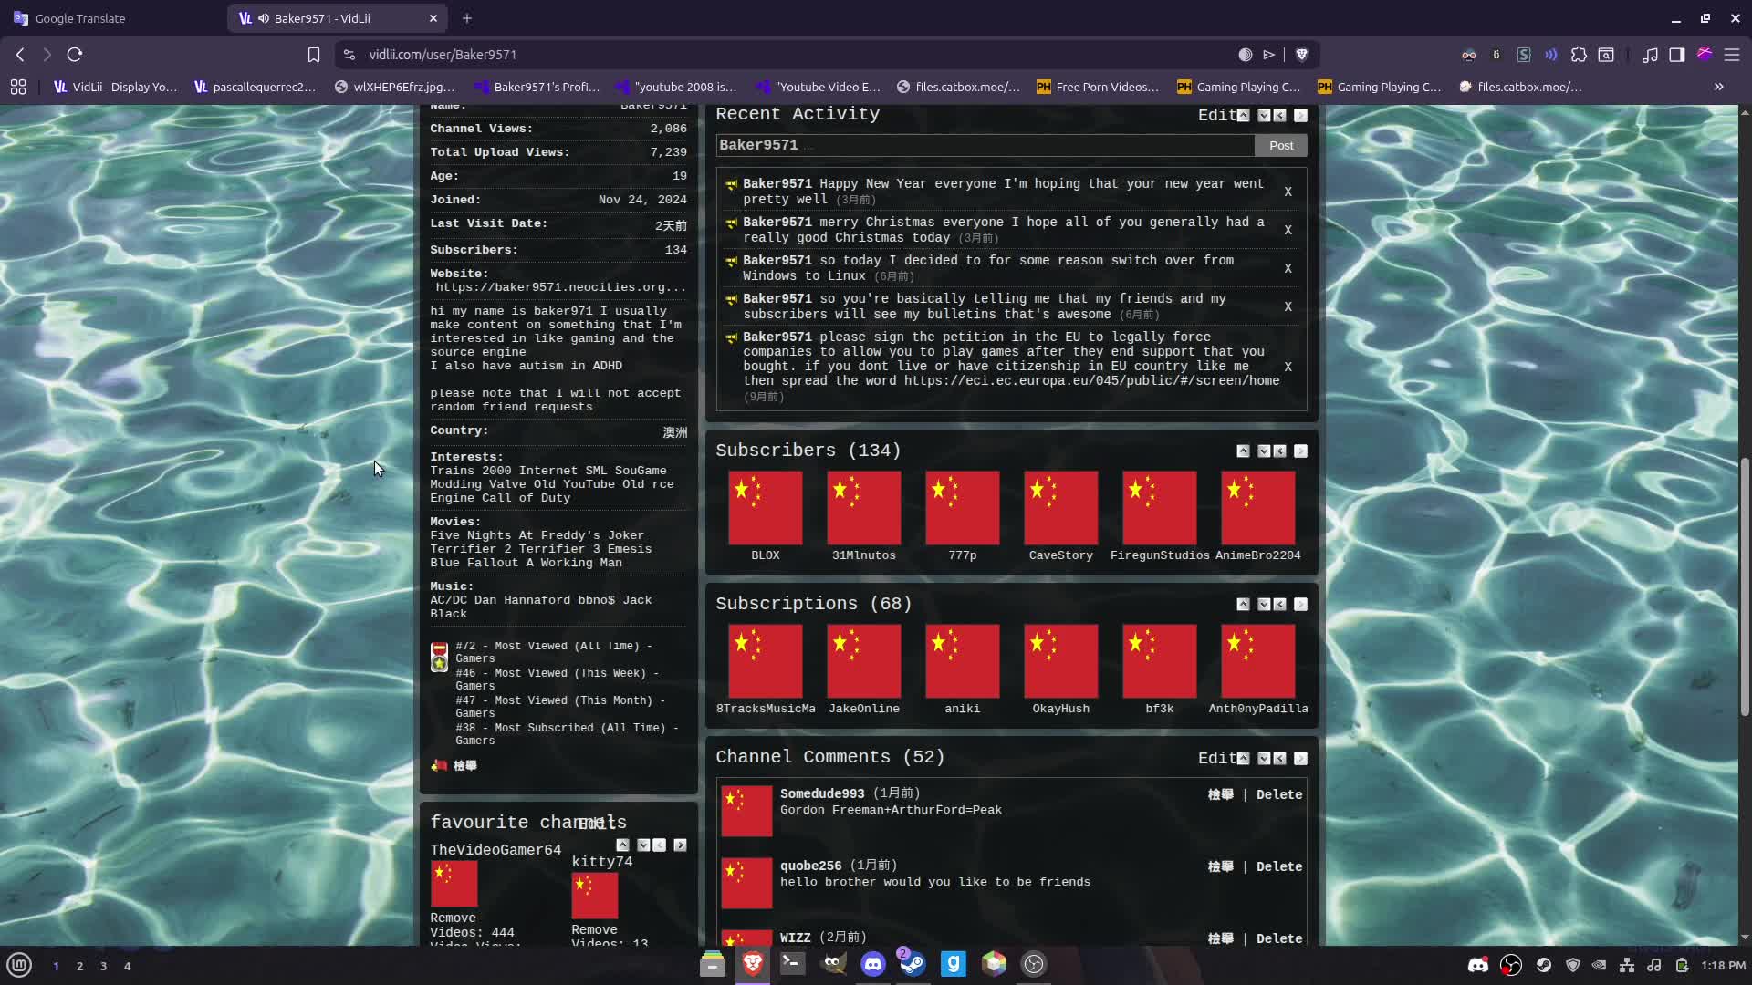Open Discord from the taskbar
The width and height of the screenshot is (1752, 985).
[873, 964]
